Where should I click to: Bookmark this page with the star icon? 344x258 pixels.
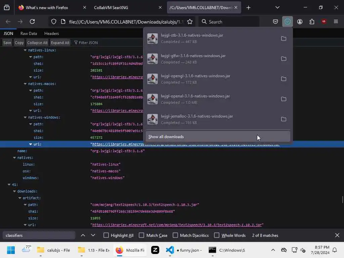point(190,21)
